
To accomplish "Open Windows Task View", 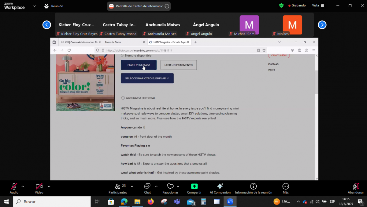I will point(97,202).
